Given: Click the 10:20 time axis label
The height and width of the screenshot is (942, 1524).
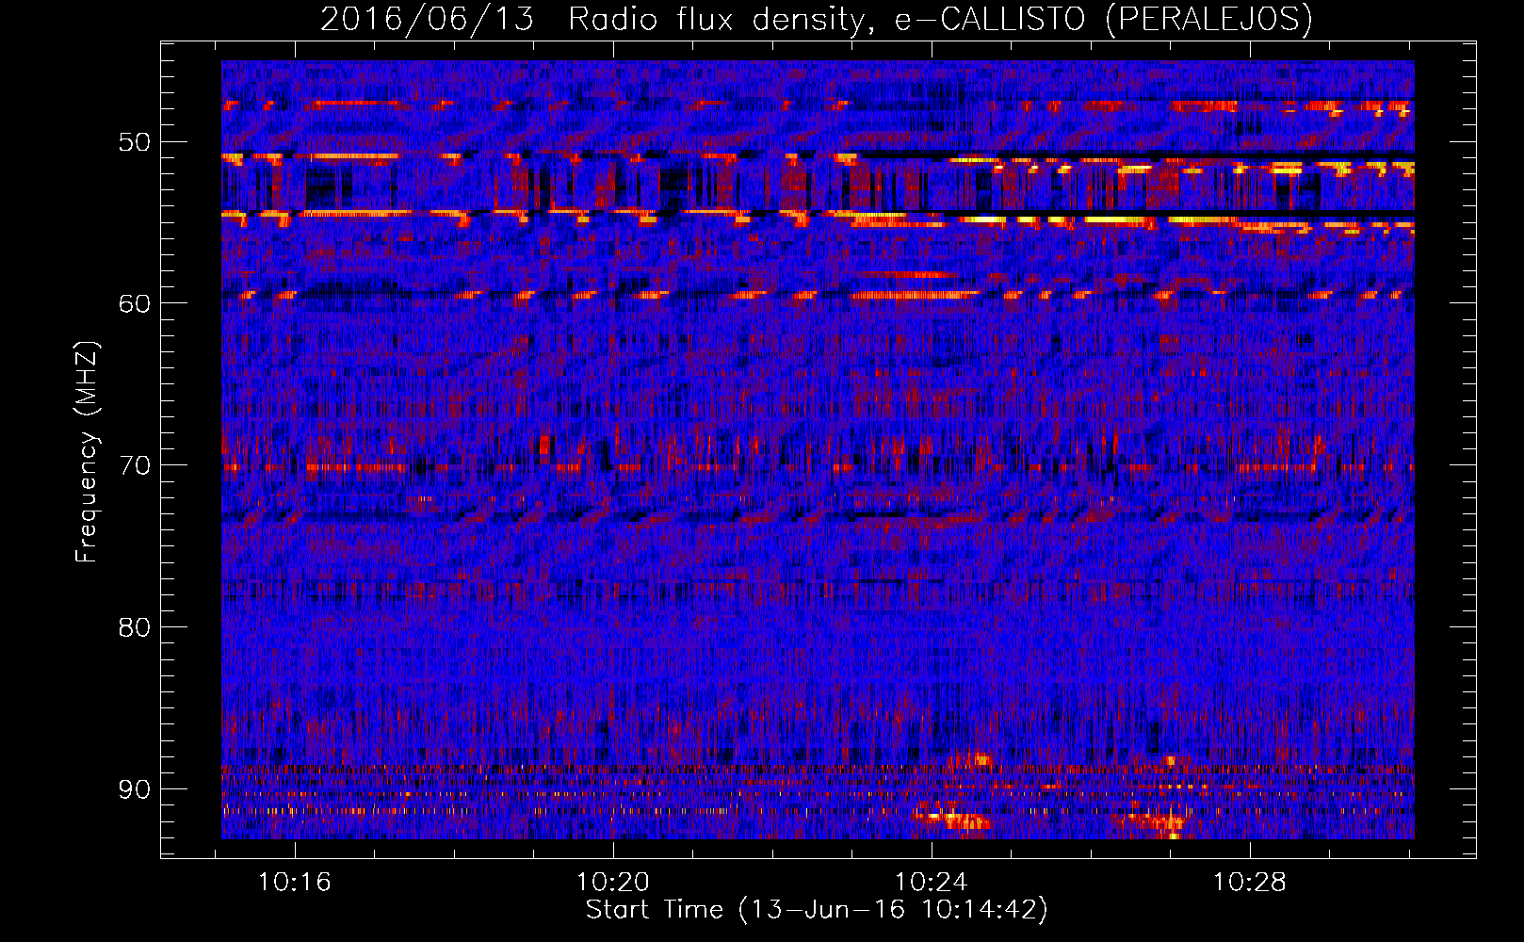Looking at the screenshot, I should tap(613, 883).
